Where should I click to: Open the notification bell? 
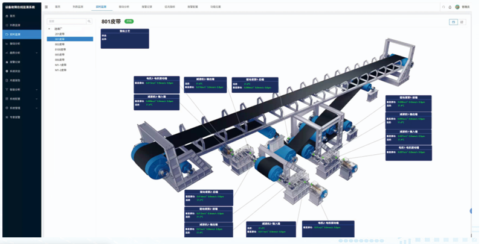pyautogui.click(x=450, y=7)
